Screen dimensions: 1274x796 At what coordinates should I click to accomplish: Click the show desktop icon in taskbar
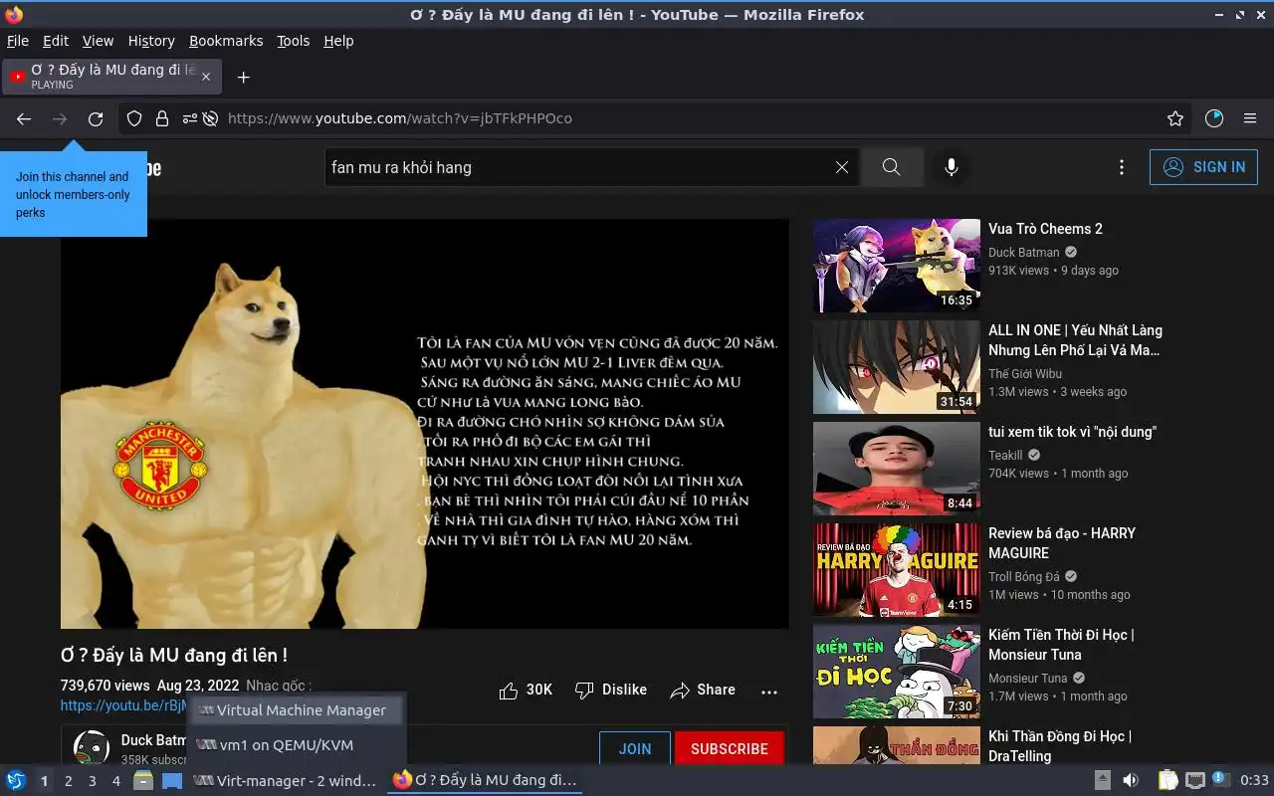pos(172,781)
